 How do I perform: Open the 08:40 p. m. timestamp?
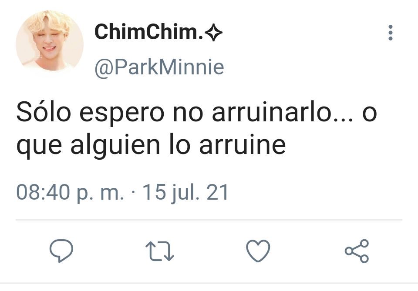click(x=70, y=192)
